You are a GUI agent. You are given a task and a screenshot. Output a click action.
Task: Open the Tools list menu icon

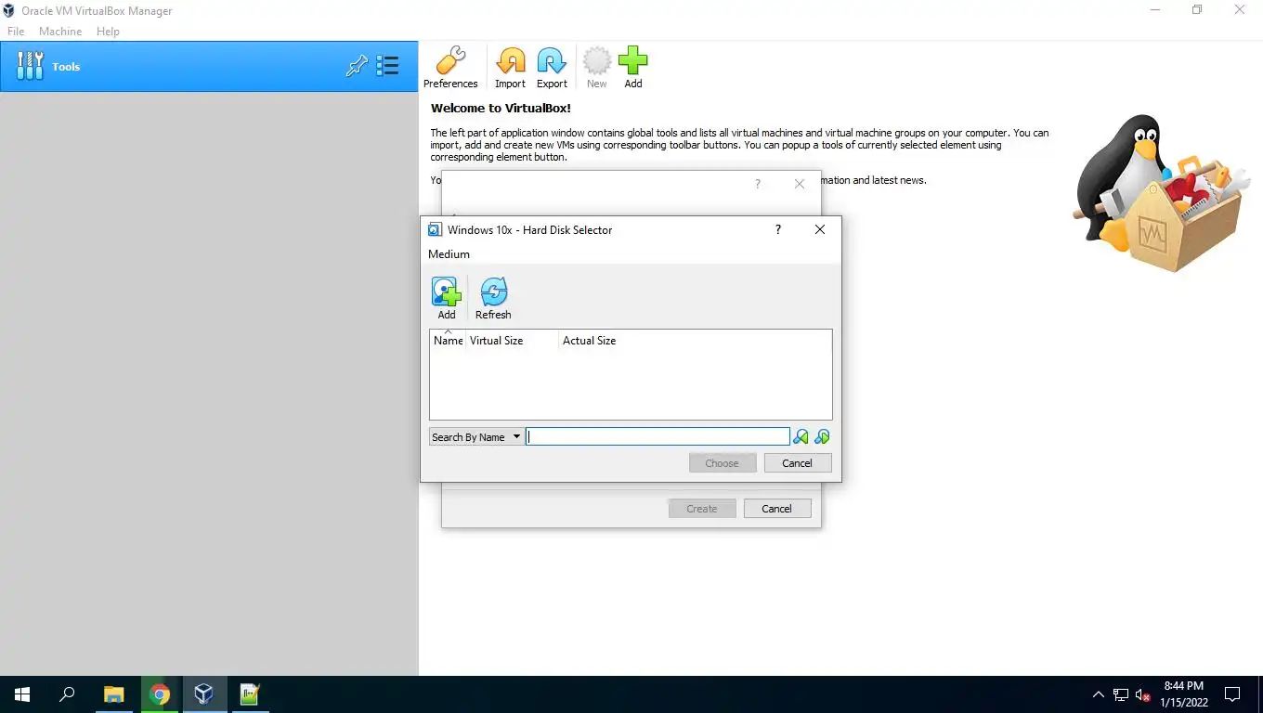click(387, 66)
